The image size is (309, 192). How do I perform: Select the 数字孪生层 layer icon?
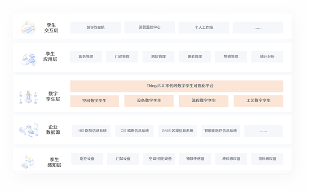pos(28,96)
